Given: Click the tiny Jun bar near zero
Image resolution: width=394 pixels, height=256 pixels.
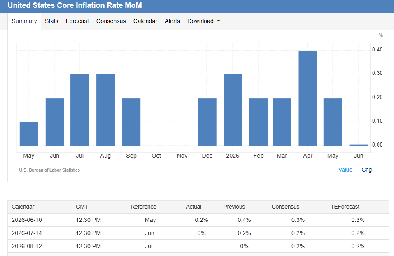Looking at the screenshot, I should (x=359, y=145).
